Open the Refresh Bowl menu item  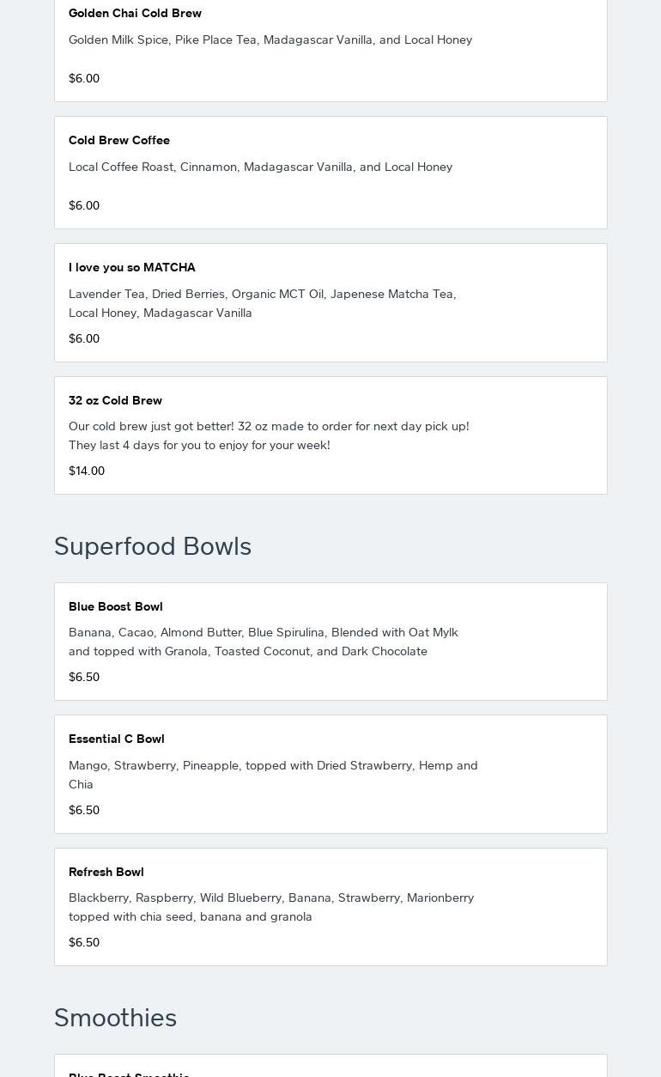point(106,872)
